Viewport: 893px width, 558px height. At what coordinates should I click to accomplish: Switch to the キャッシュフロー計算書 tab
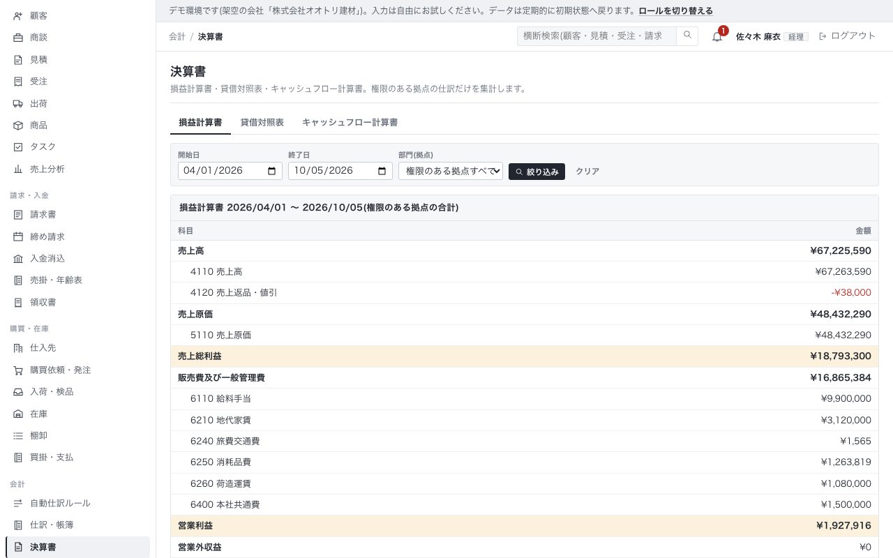350,123
